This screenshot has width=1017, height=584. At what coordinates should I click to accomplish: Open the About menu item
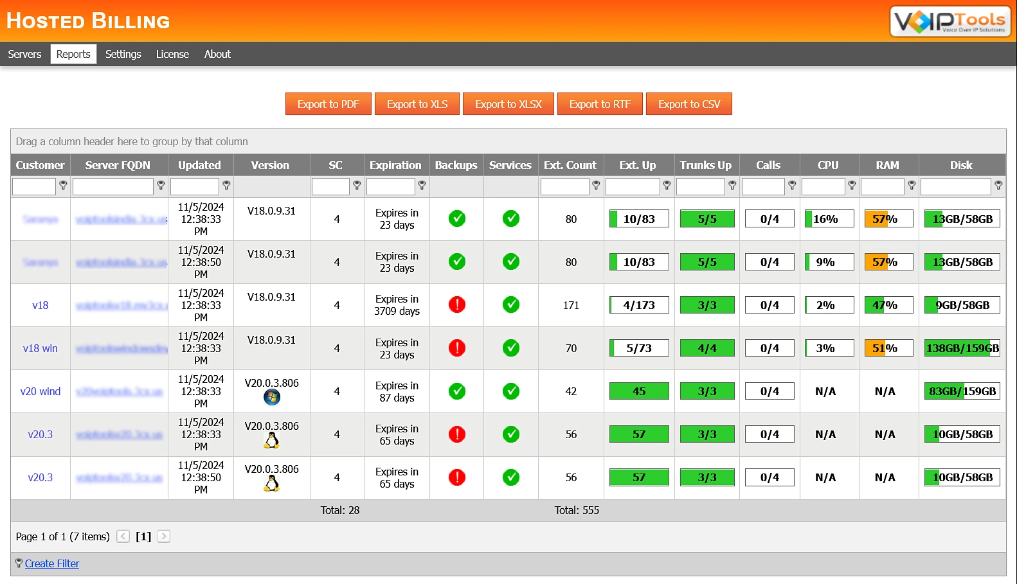pos(217,54)
